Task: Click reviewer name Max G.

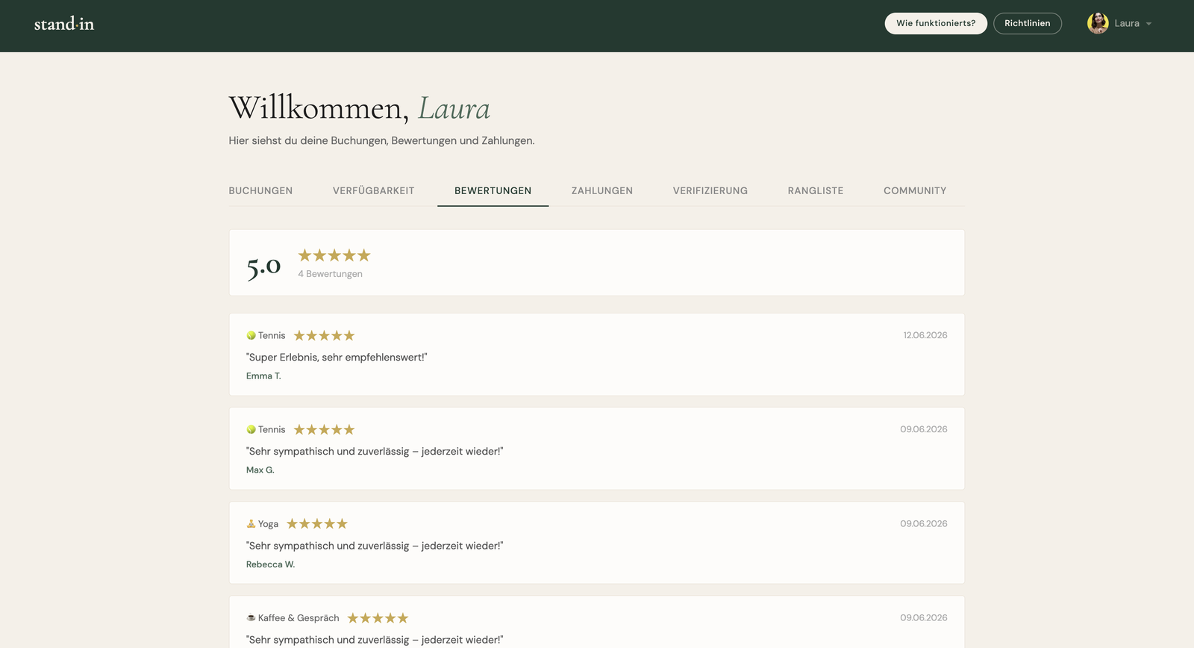Action: (x=260, y=470)
